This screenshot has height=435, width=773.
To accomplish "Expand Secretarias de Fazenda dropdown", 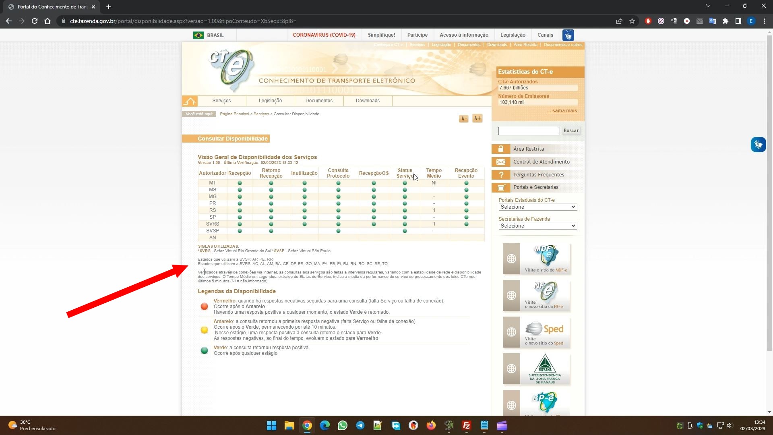I will click(x=537, y=226).
